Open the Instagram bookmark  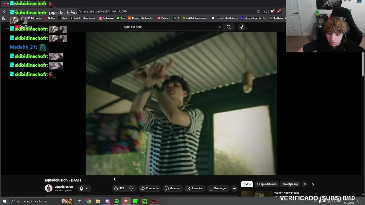point(106,18)
